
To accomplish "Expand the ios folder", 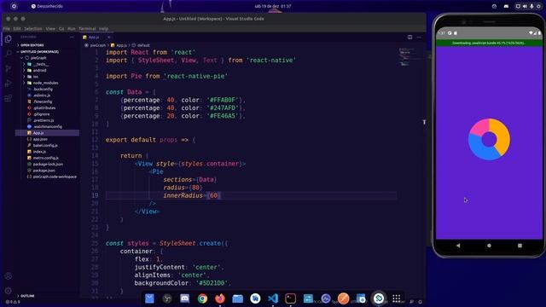I will [35, 77].
